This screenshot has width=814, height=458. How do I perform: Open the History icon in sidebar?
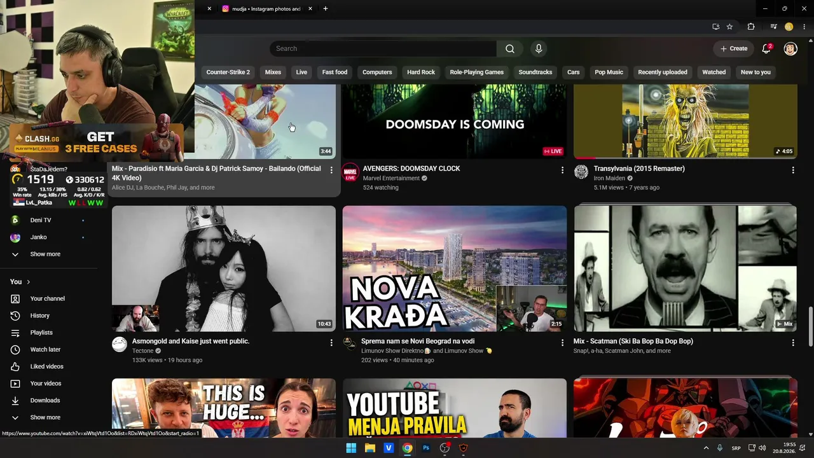click(15, 316)
